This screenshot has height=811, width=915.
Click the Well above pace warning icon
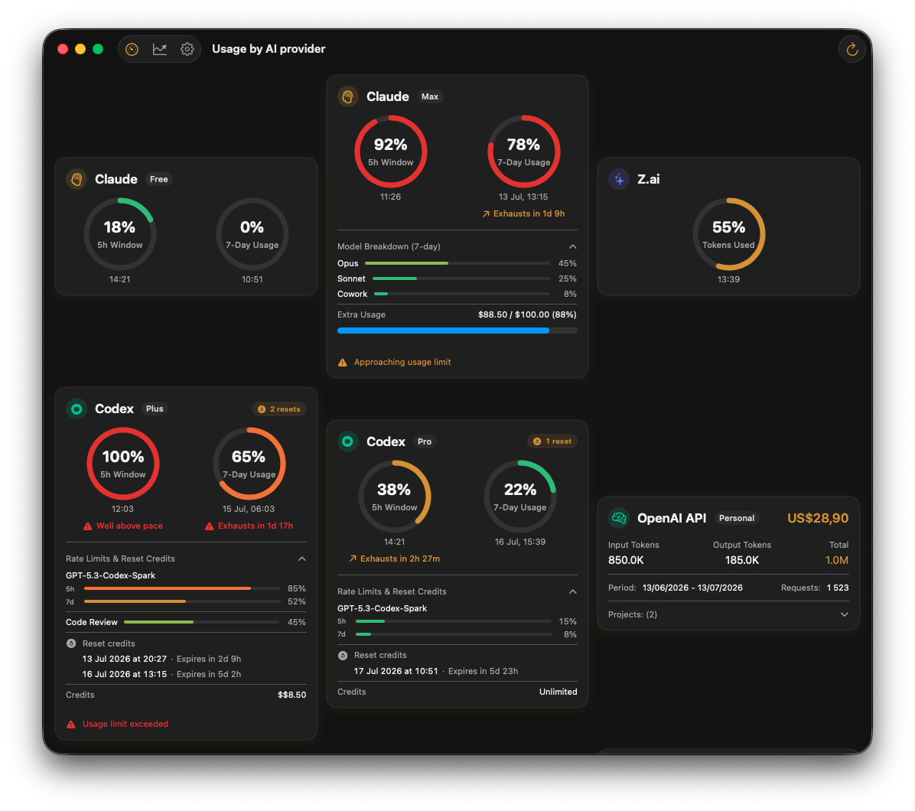(x=87, y=526)
